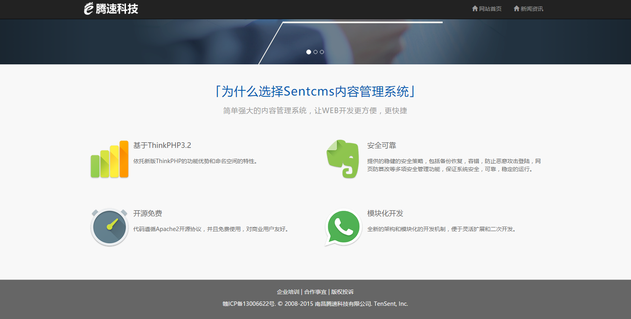Switch to the third carousel slide dot

[x=322, y=52]
